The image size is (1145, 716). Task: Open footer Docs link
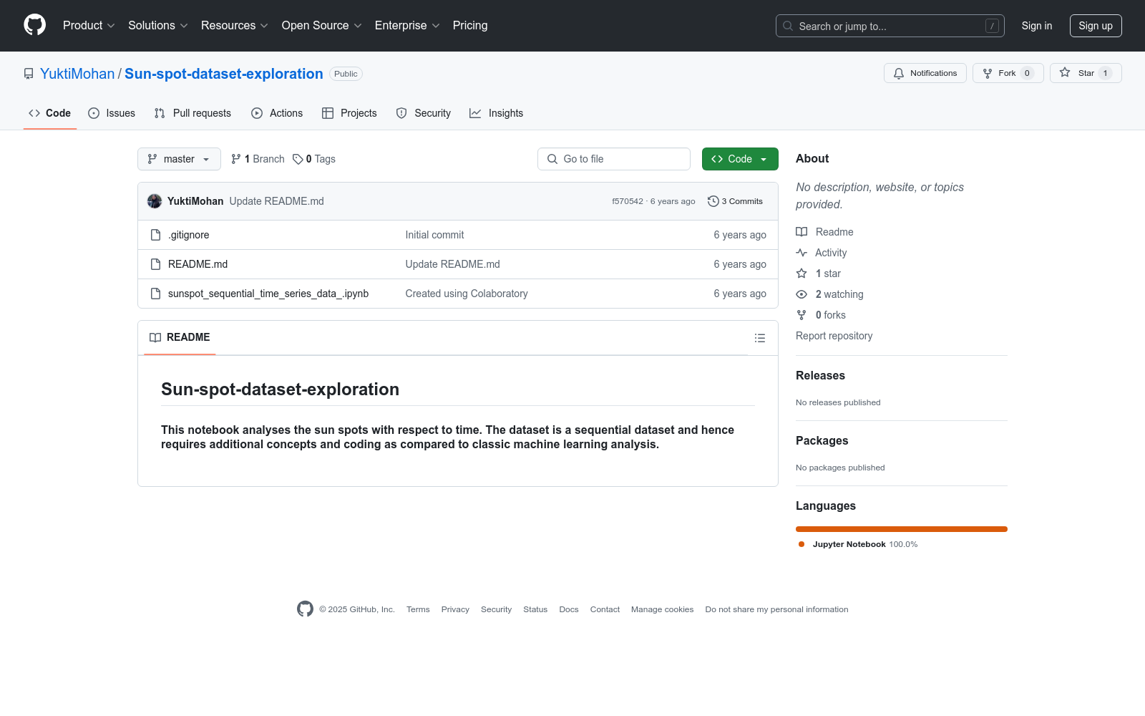pyautogui.click(x=569, y=609)
